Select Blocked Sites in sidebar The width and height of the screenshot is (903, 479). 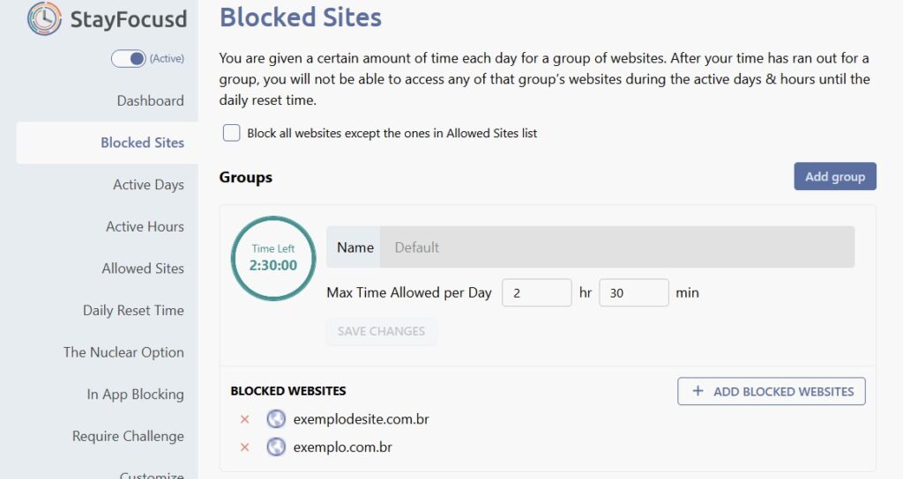(142, 143)
